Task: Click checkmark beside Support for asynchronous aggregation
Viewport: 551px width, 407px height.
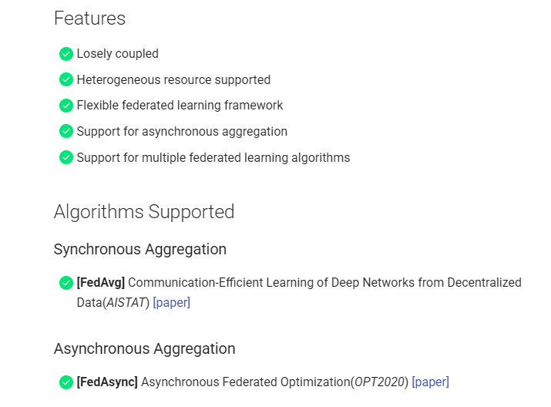Action: [66, 132]
